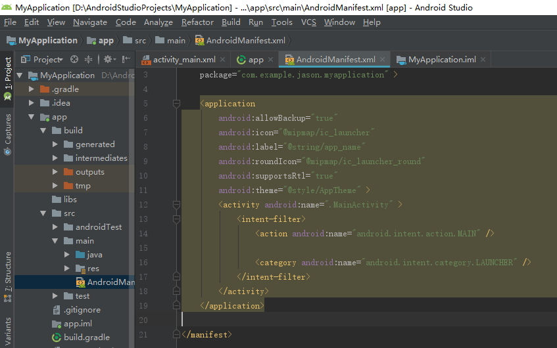Open the 1: Project side tool window

[x=7, y=78]
